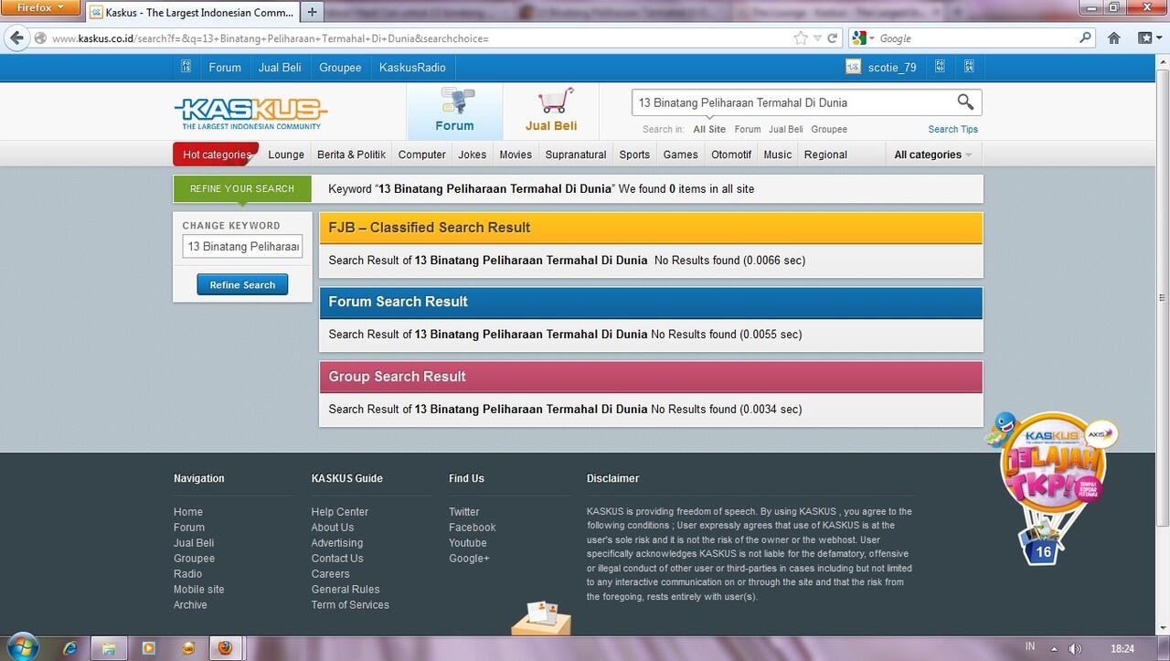Set search scope to Groupee
Screen dimensions: 1170x661
tap(829, 129)
